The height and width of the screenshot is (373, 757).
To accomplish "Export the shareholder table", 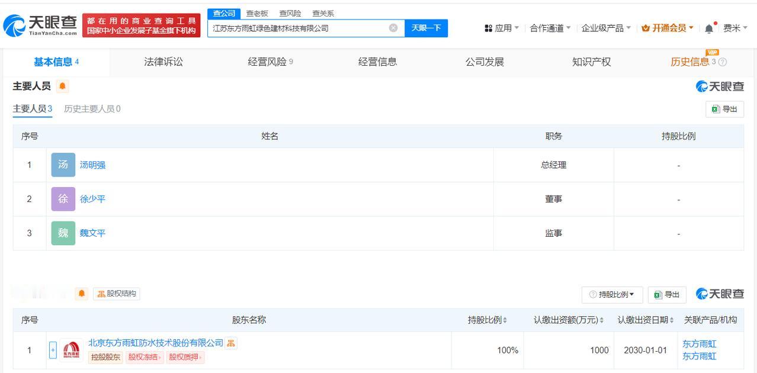I will point(666,294).
